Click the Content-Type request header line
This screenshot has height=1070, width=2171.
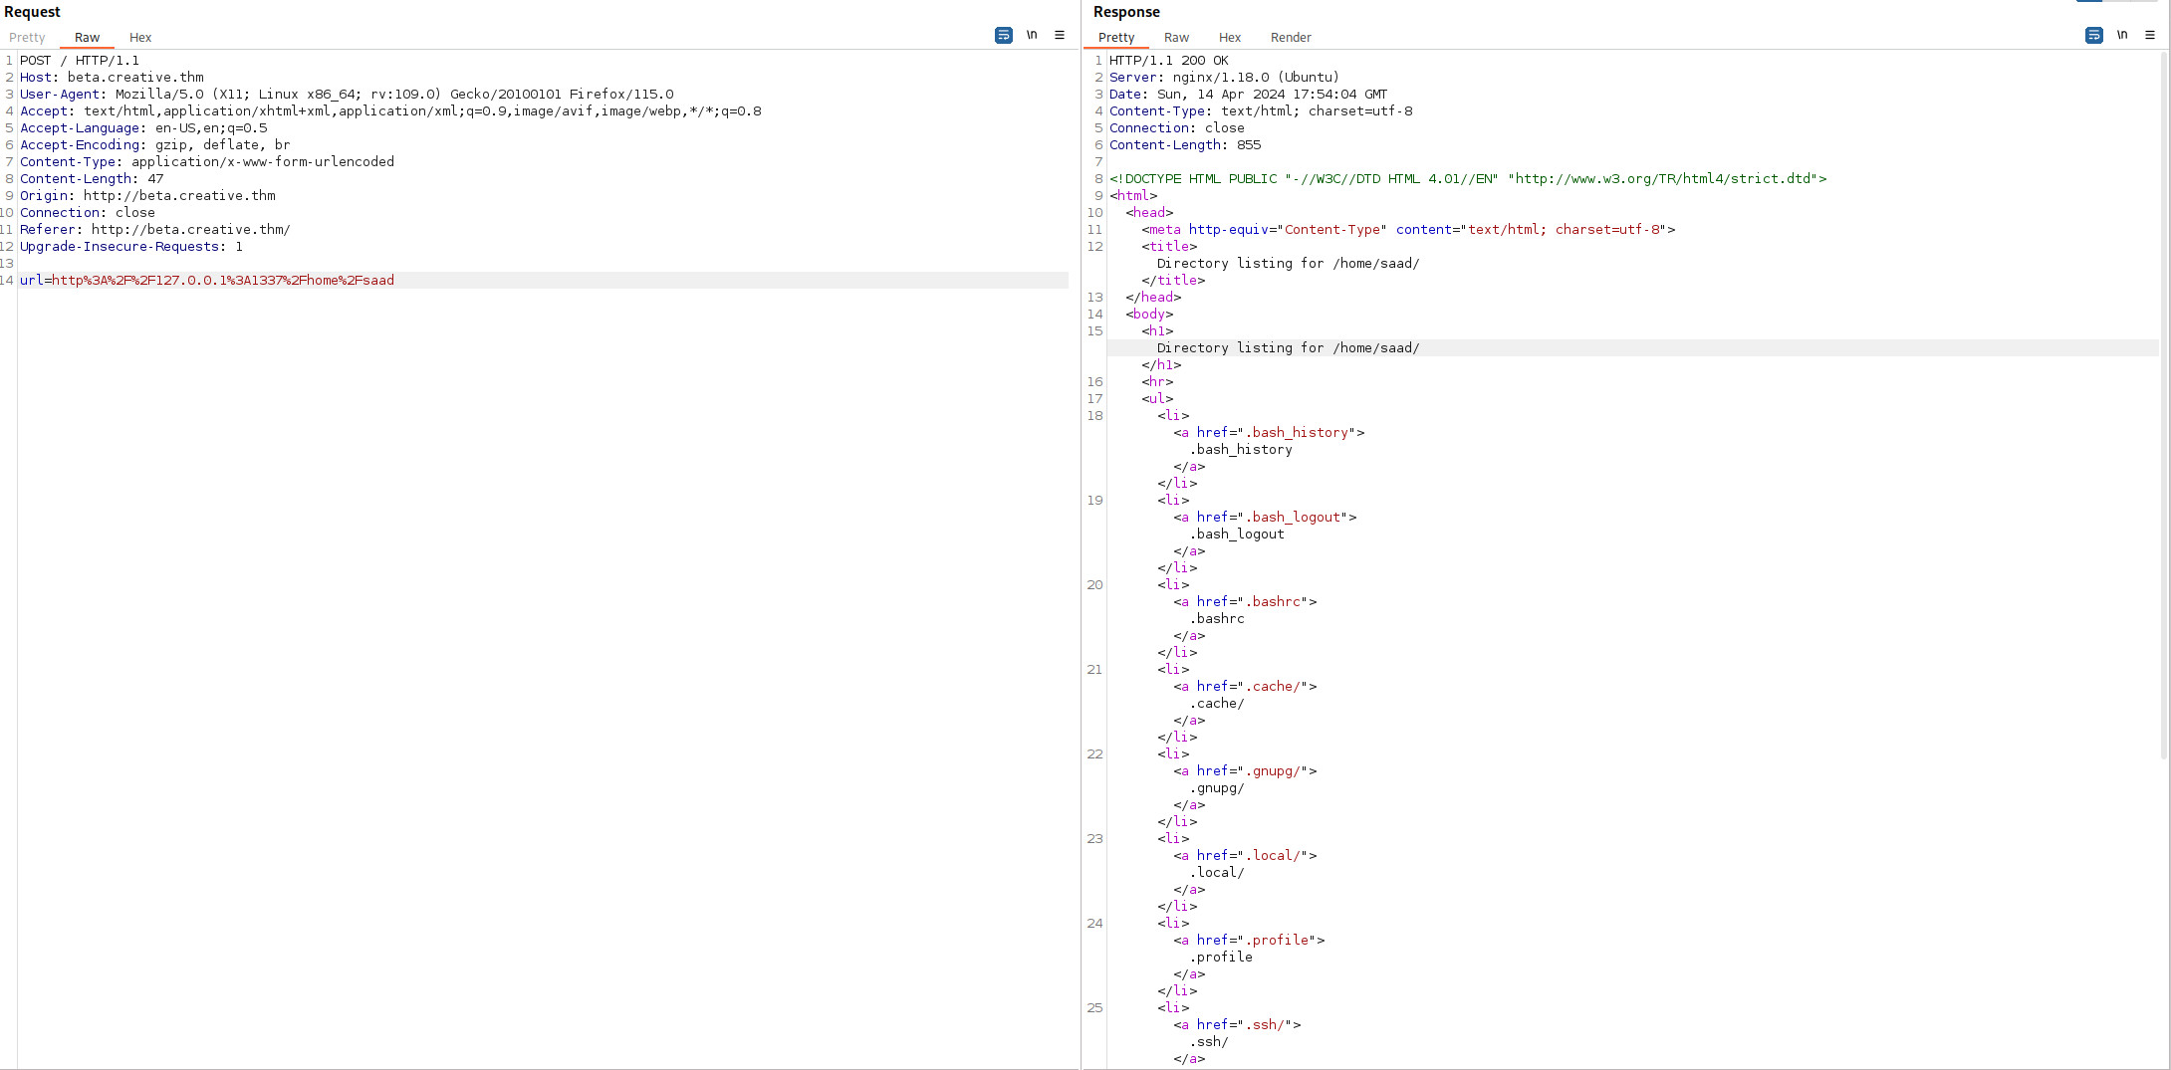click(207, 162)
